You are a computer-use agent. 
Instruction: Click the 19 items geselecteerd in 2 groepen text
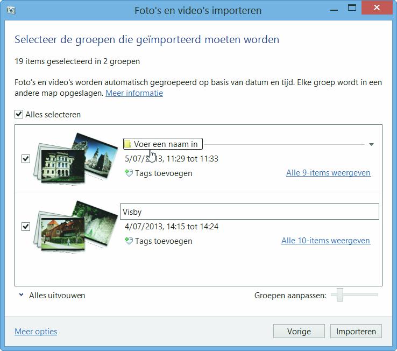[77, 61]
